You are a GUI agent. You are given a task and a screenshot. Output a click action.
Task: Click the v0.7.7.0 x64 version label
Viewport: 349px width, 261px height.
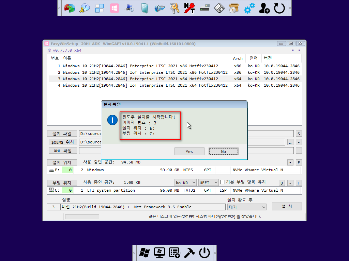pos(67,50)
